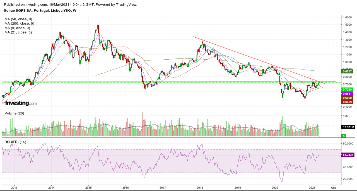
Task: Click the purple 0.6851 price tag
Action: point(347,94)
